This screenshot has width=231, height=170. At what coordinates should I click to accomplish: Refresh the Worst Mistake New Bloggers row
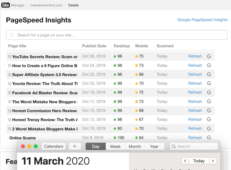(x=195, y=102)
